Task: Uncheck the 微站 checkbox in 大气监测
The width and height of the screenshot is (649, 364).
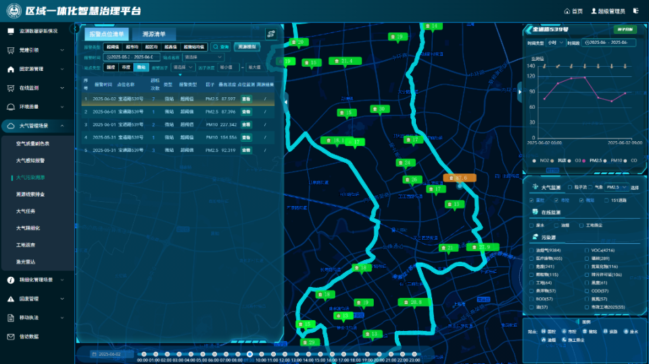Action: [581, 200]
